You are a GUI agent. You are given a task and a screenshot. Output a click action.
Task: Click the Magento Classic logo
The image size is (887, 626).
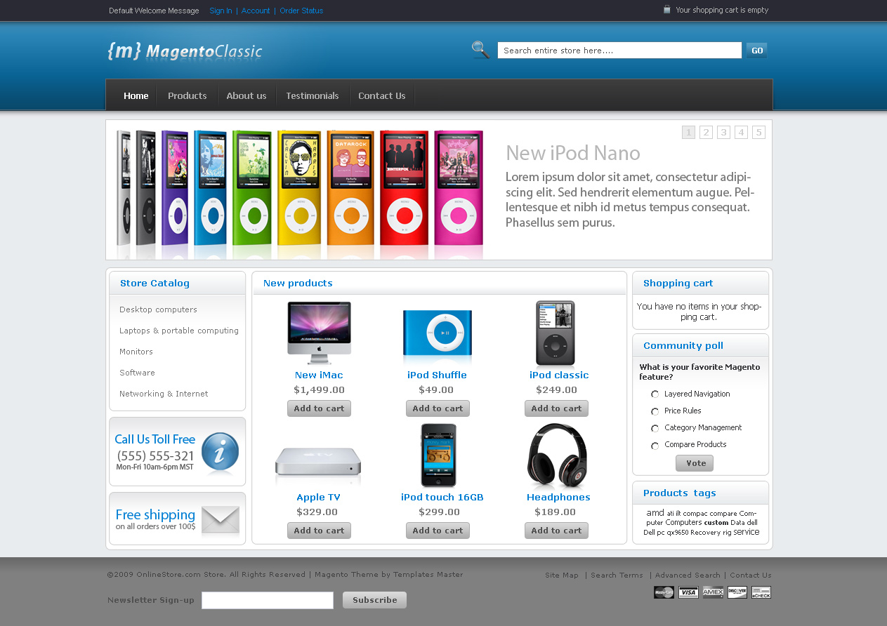click(185, 51)
